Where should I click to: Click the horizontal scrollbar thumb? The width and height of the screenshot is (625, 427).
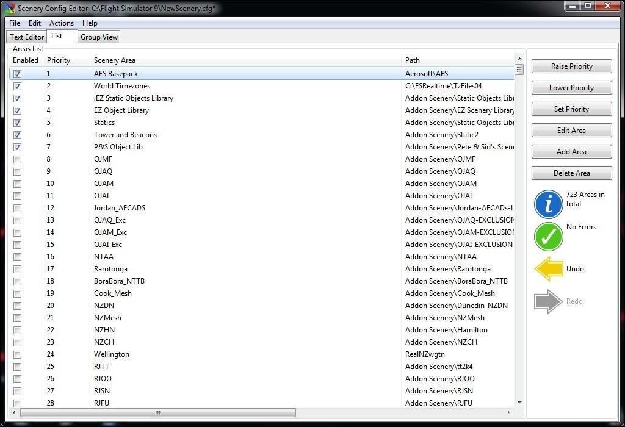158,412
